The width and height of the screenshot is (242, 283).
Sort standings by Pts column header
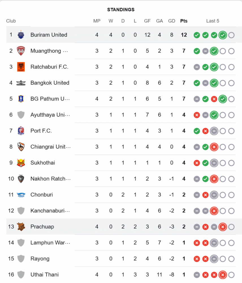(x=184, y=21)
